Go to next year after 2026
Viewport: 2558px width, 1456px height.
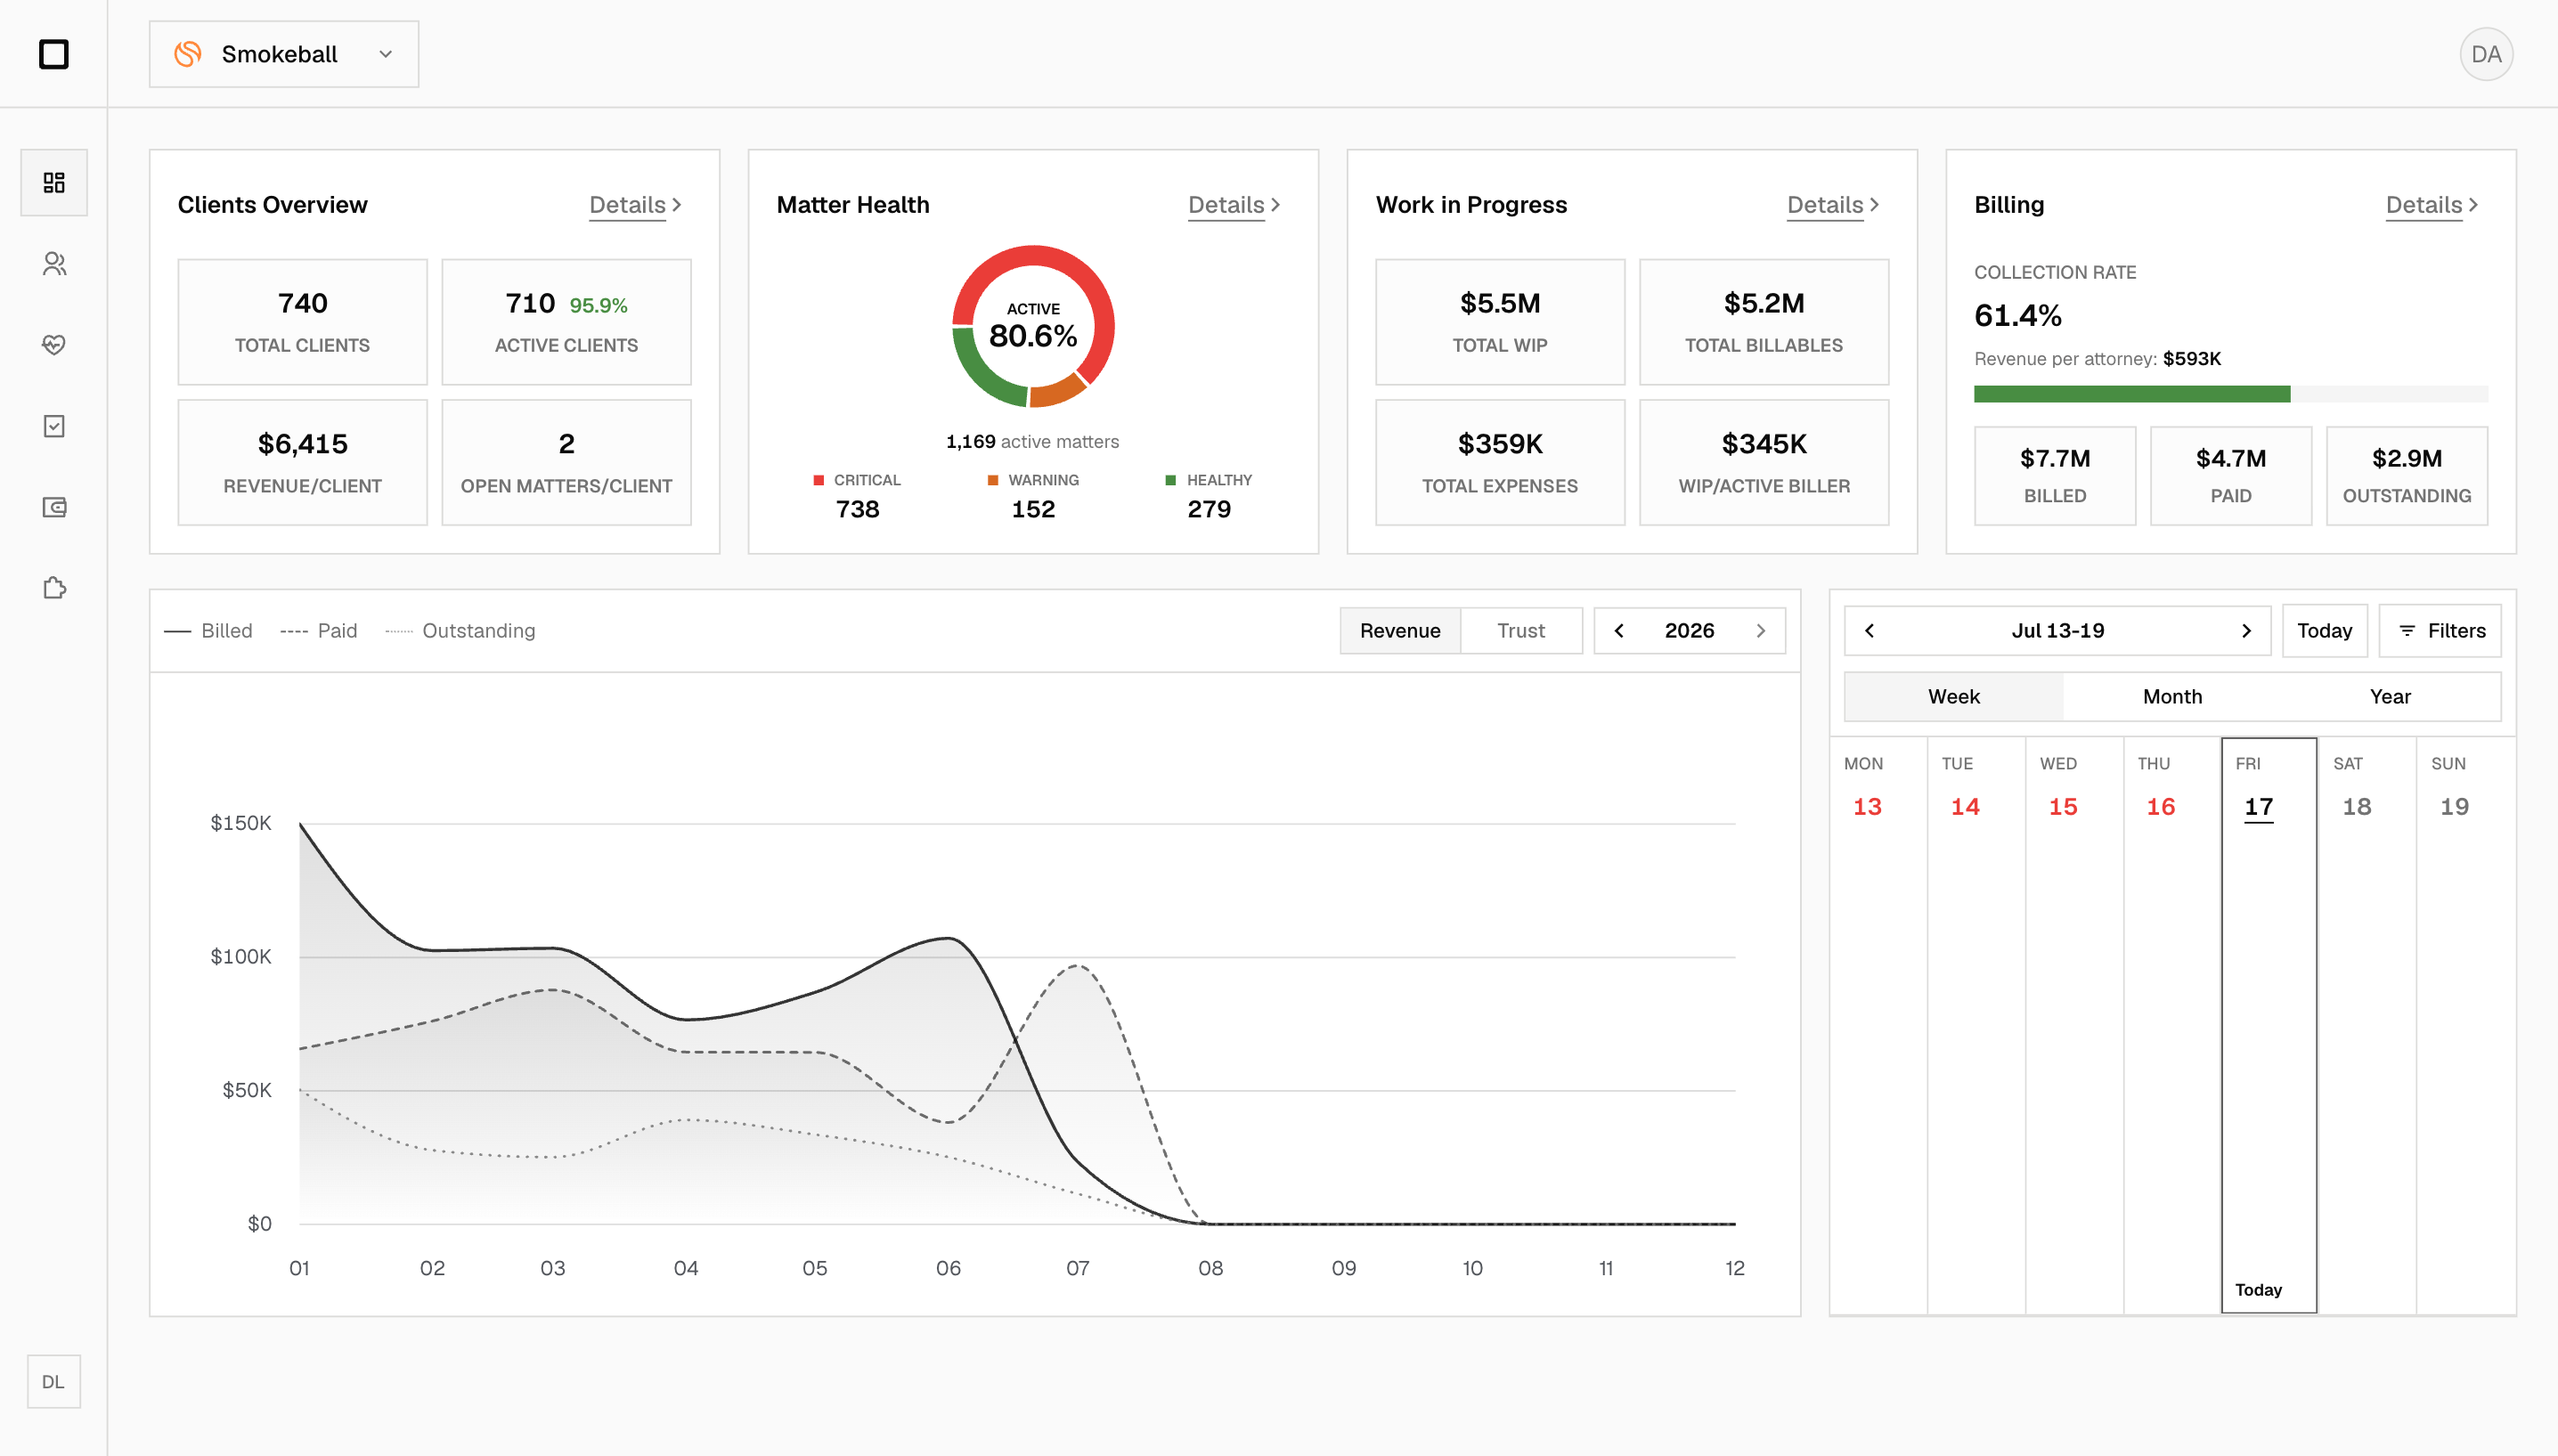point(1761,630)
